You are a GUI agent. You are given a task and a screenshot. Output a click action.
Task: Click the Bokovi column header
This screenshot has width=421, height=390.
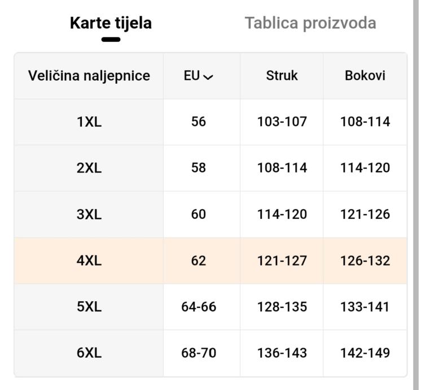pyautogui.click(x=365, y=76)
